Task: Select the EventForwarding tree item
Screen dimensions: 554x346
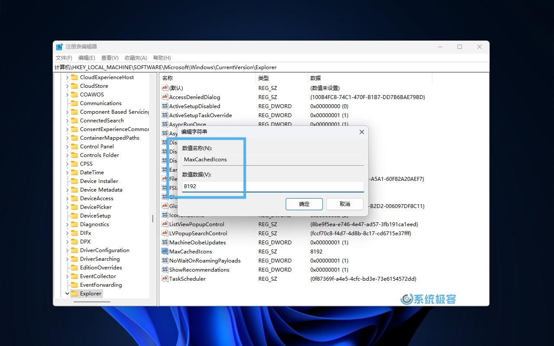Action: (x=101, y=285)
